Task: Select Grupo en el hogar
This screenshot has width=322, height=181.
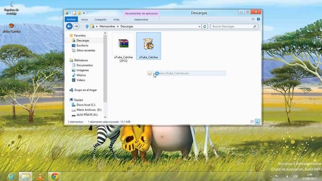Action: tap(86, 90)
